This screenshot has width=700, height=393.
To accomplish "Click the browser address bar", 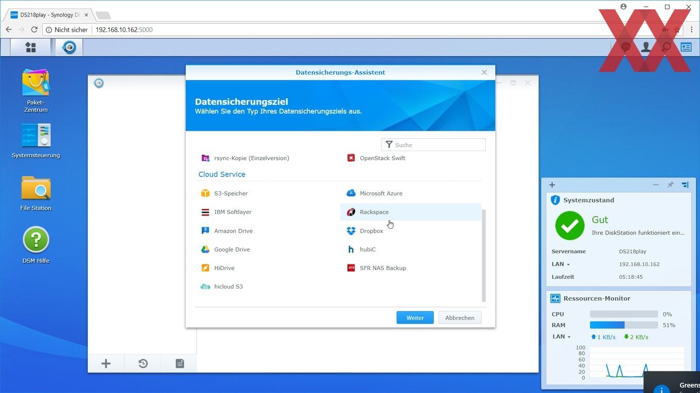I will [x=350, y=30].
